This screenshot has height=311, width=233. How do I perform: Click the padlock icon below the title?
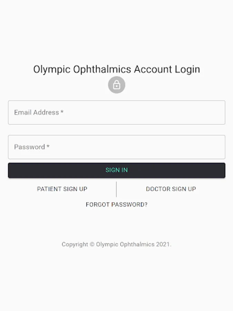116,85
